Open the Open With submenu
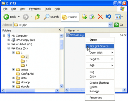The image size is (128, 101). click(x=100, y=53)
